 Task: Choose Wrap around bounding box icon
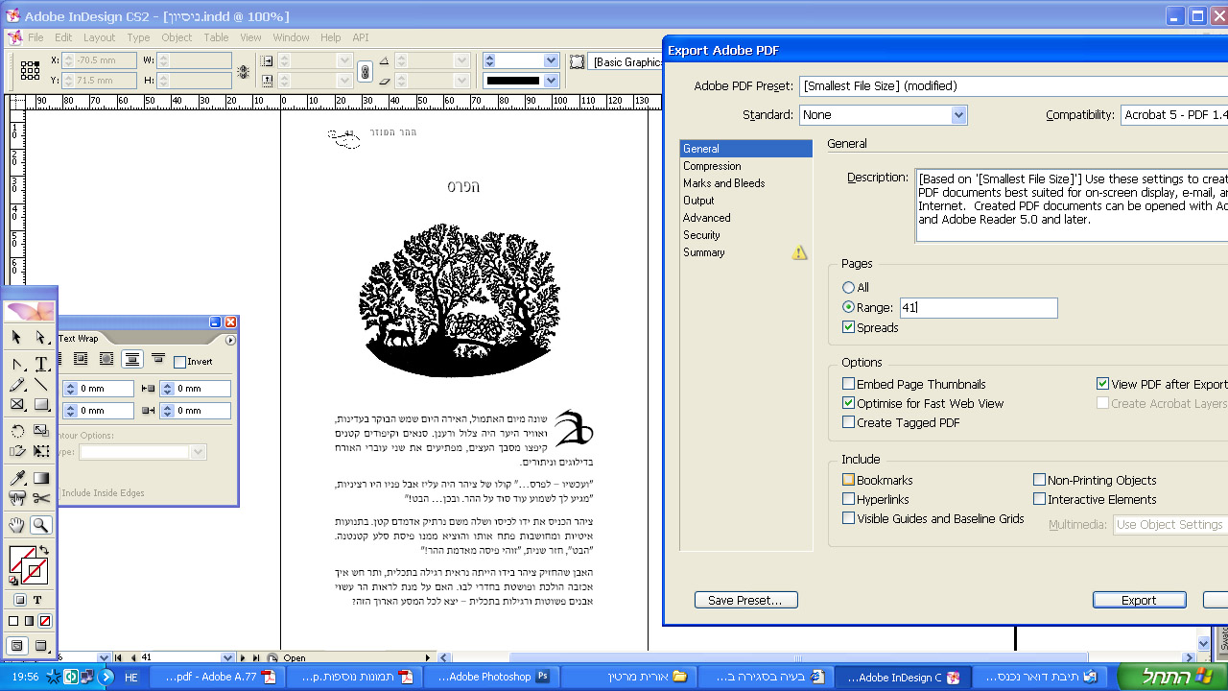coord(81,360)
